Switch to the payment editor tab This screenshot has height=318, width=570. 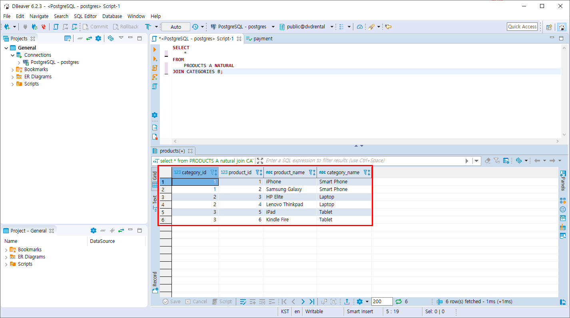[259, 39]
